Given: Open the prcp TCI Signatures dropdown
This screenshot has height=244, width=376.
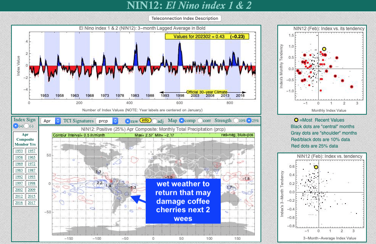Looking at the screenshot, I should coord(107,120).
